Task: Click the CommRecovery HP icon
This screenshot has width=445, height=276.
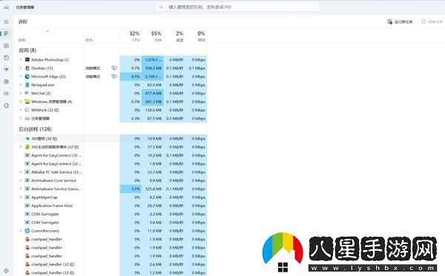Action: (27, 231)
